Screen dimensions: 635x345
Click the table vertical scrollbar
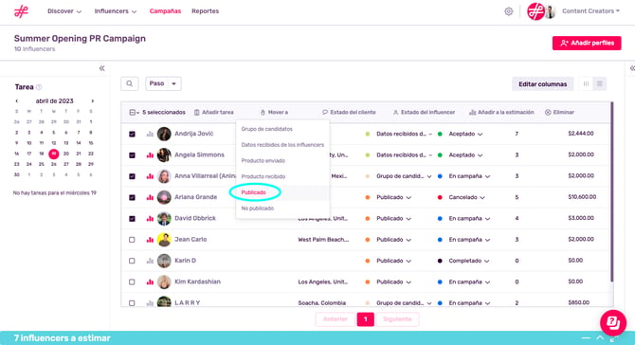pos(611,192)
